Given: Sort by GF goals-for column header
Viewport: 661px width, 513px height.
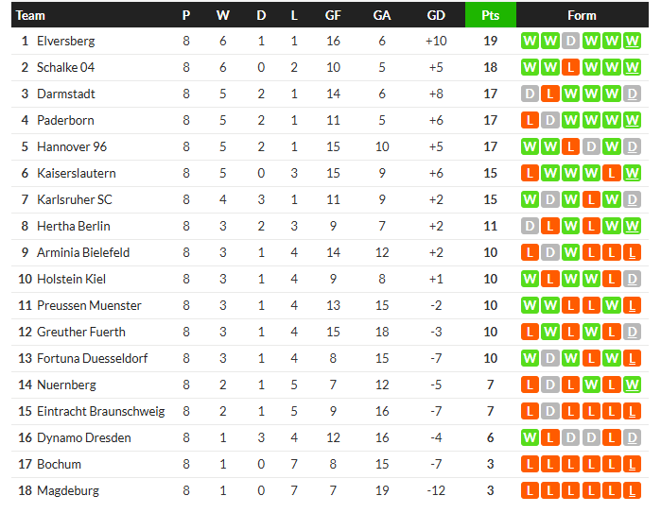Looking at the screenshot, I should coord(333,15).
